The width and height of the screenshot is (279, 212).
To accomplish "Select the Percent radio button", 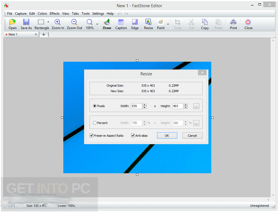I will [x=95, y=123].
